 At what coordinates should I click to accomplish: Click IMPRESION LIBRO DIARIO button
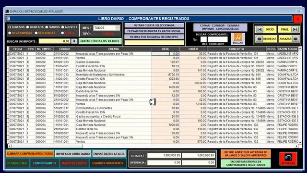73,154
